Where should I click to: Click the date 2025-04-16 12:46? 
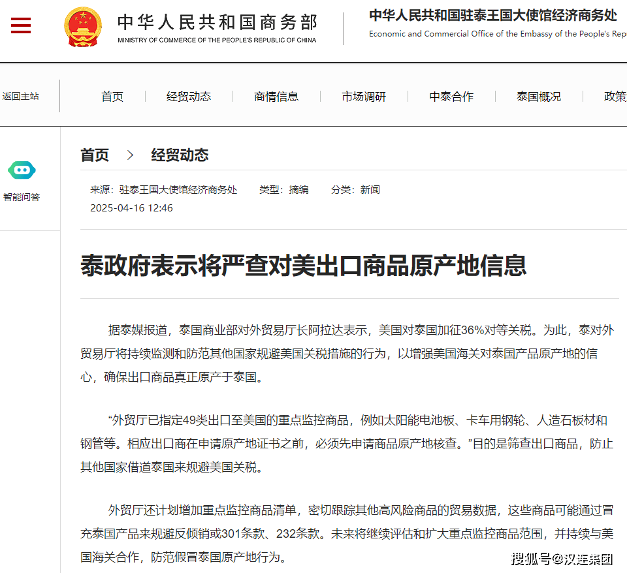pos(131,208)
